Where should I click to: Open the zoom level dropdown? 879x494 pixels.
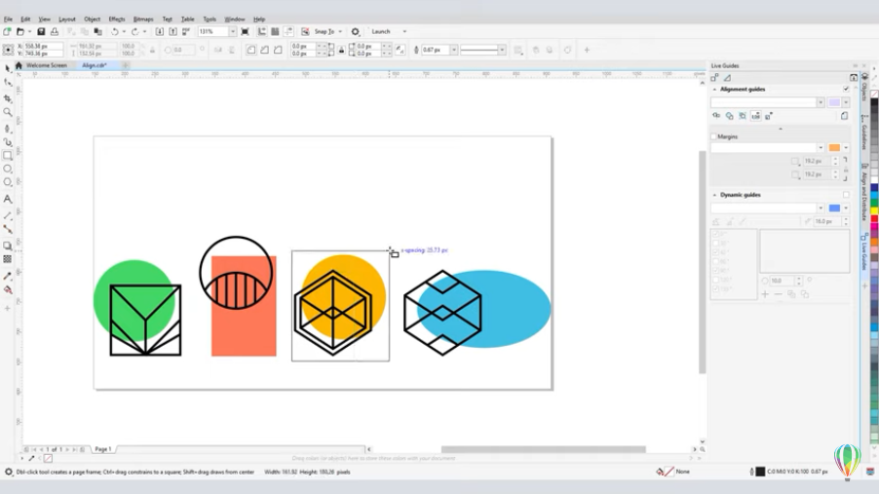coord(233,31)
